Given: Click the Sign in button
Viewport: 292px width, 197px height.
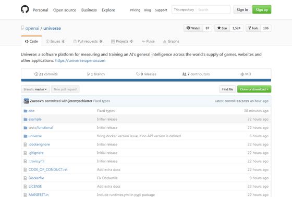Looking at the screenshot, I should (242, 10).
